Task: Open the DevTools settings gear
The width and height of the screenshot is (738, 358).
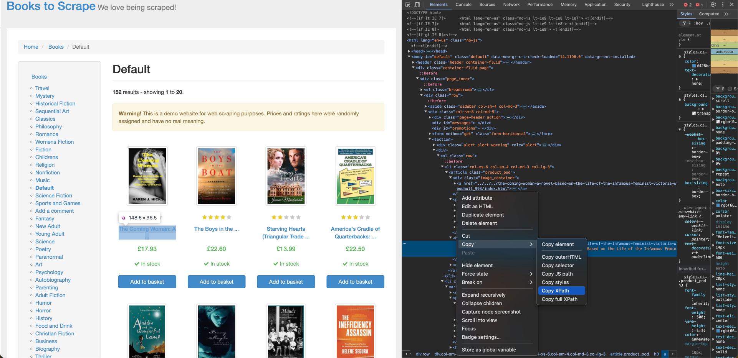Action: [x=713, y=4]
